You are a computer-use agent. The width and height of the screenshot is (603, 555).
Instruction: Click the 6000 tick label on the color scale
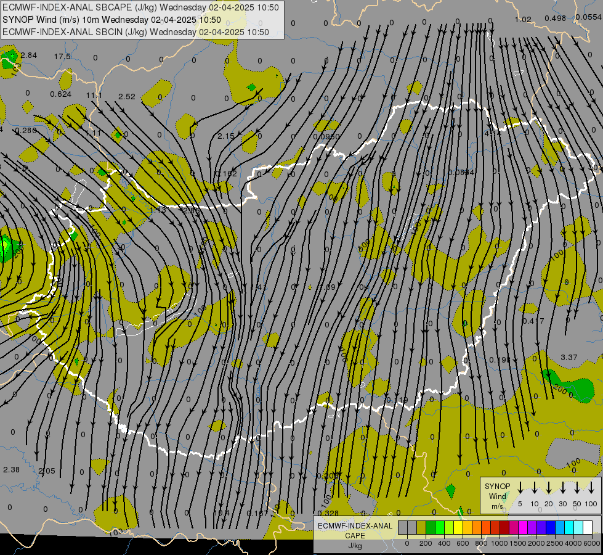(592, 543)
